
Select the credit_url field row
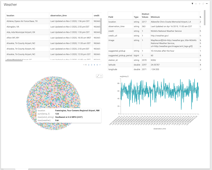(154, 36)
